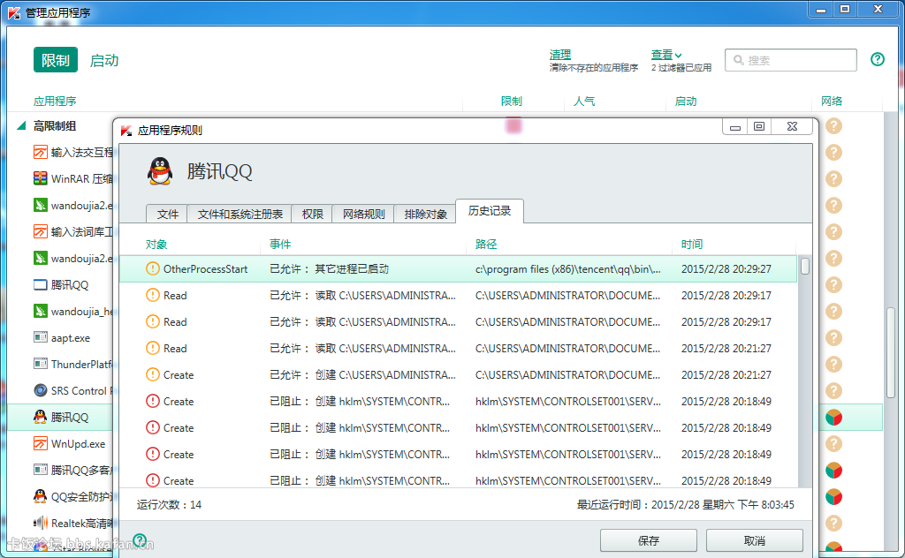
Task: Click the magnifier icon in search box
Action: click(738, 60)
